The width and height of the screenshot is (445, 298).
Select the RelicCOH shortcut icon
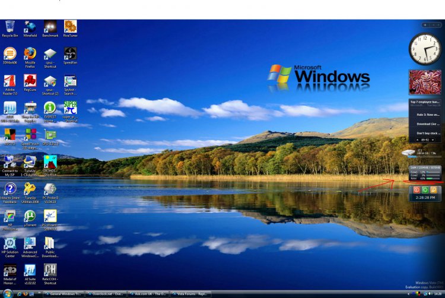point(50,274)
